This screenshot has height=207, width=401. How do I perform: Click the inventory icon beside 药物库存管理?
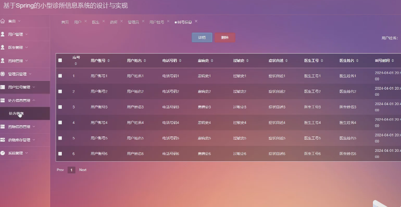pos(2,140)
